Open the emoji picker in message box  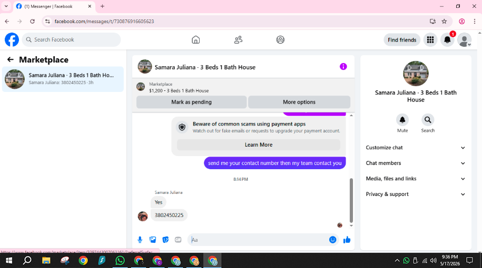point(332,240)
